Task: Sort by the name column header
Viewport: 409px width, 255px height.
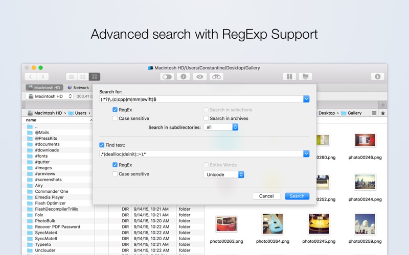Action: [31, 120]
